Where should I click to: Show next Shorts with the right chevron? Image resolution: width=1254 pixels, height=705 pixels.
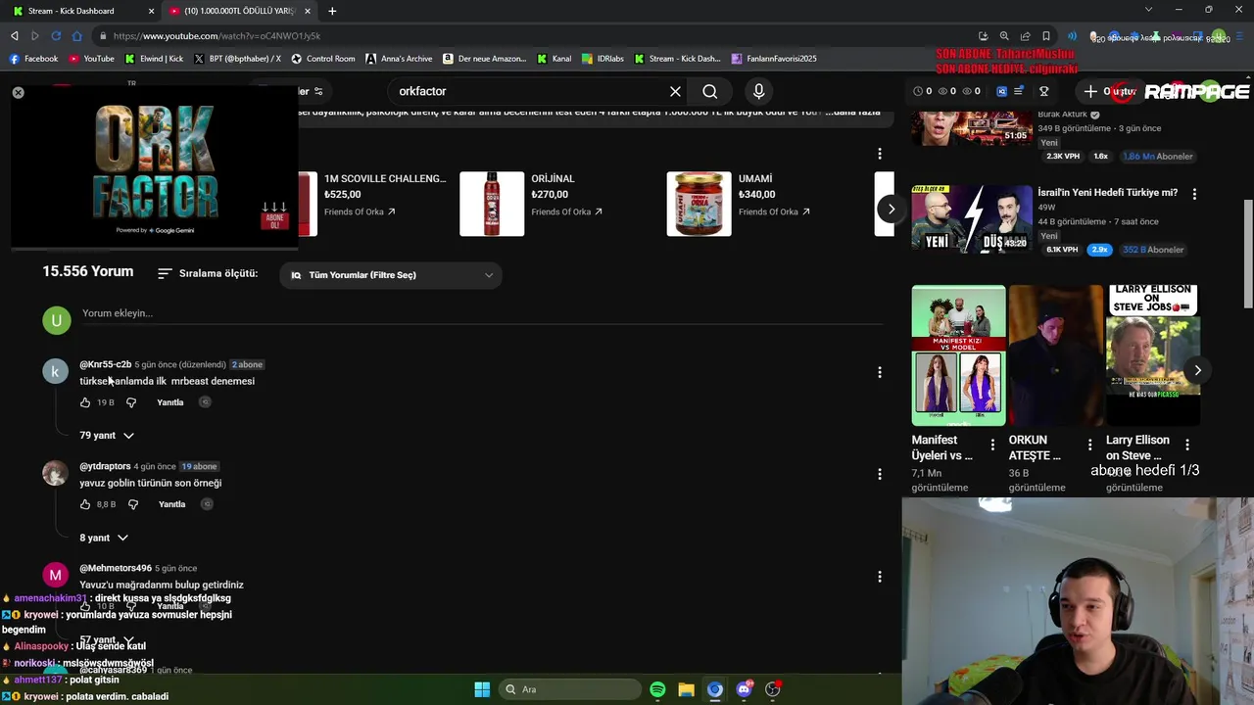[1197, 370]
